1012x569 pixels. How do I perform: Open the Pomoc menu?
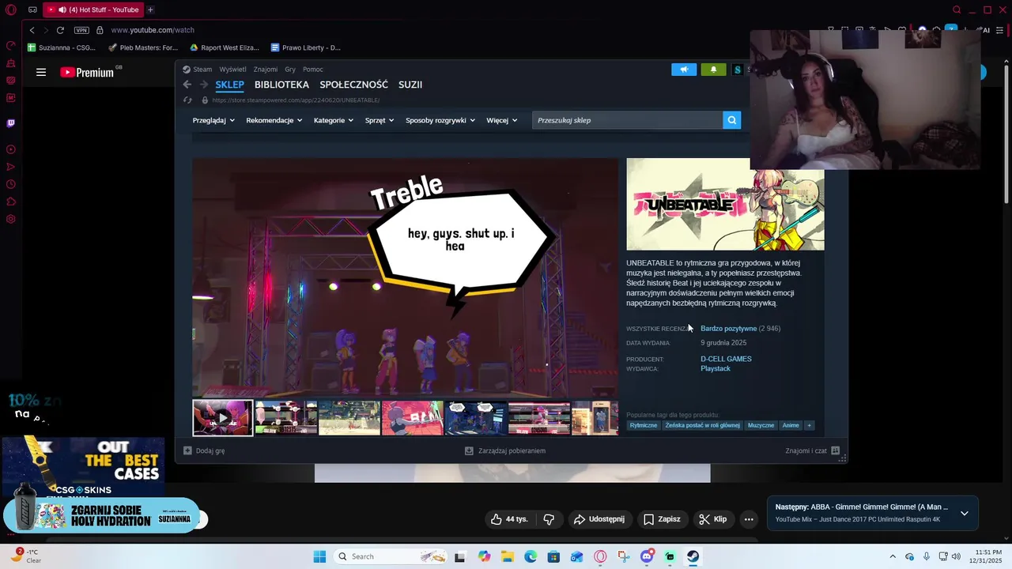[313, 70]
